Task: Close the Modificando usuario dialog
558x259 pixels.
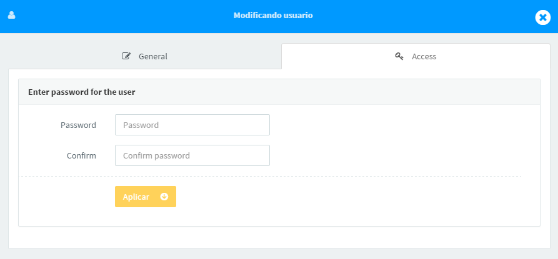Action: (x=543, y=17)
